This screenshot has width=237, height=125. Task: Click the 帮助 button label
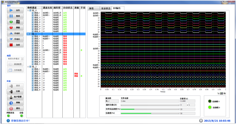(18, 103)
